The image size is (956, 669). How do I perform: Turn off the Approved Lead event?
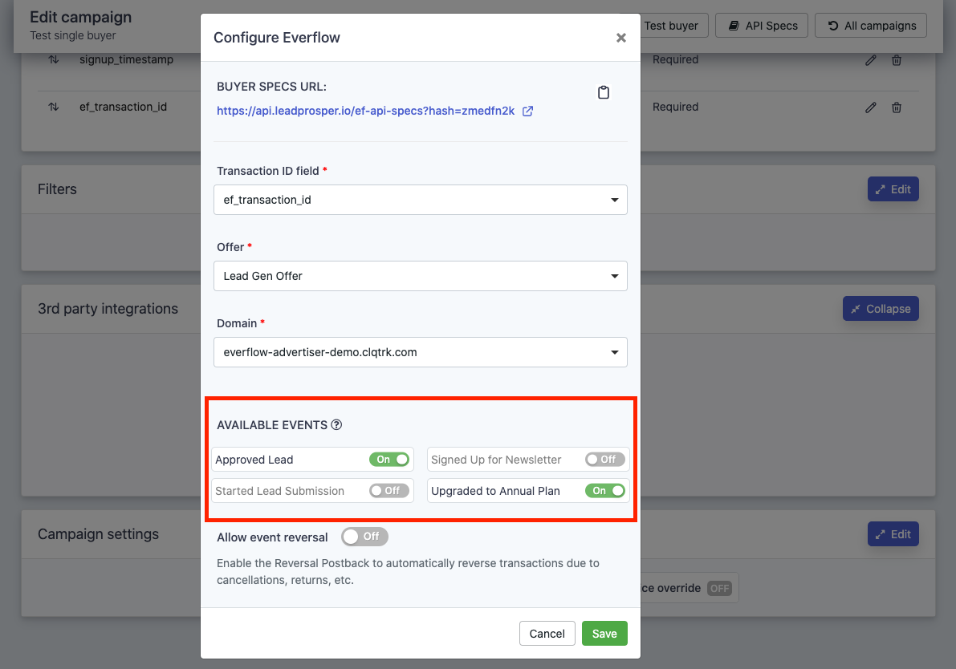pos(389,460)
